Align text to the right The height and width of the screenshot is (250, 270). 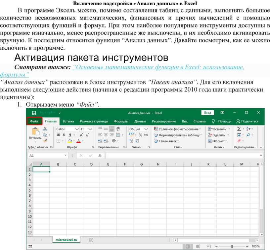[112, 135]
